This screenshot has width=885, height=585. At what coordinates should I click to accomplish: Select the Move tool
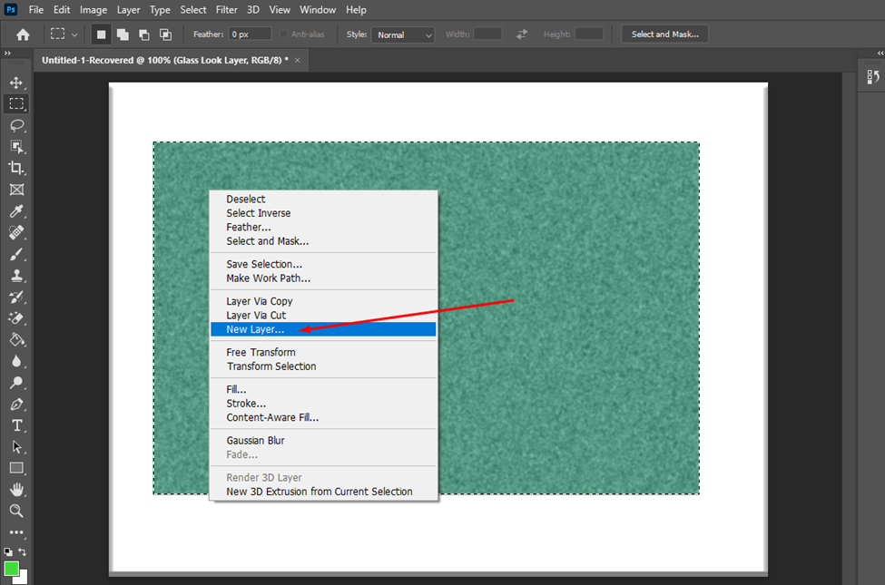pos(16,83)
